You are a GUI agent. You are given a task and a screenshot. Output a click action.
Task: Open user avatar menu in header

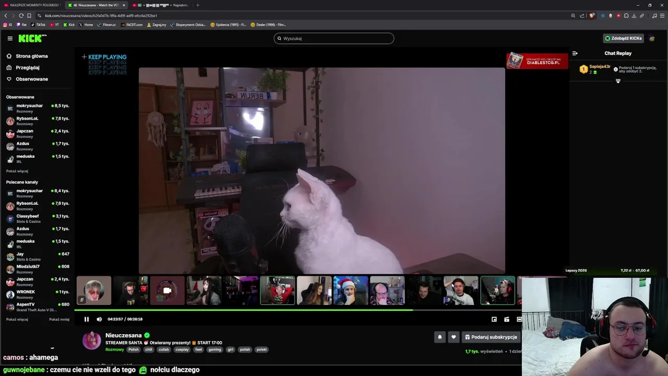pos(652,38)
